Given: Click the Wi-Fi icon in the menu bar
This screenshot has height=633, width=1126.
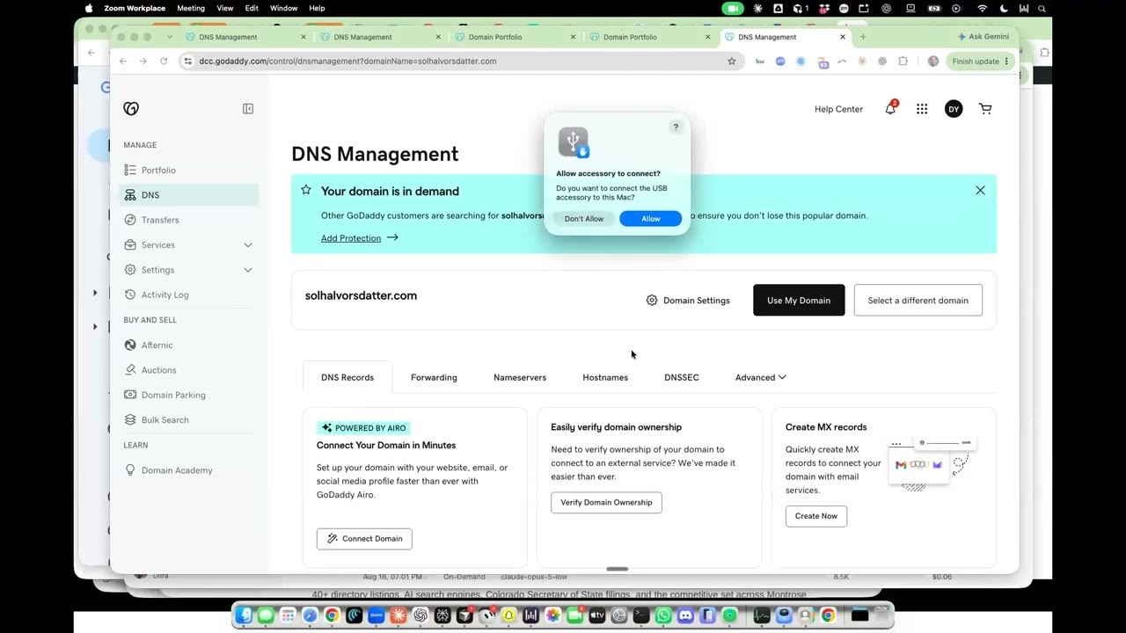Looking at the screenshot, I should tap(982, 9).
